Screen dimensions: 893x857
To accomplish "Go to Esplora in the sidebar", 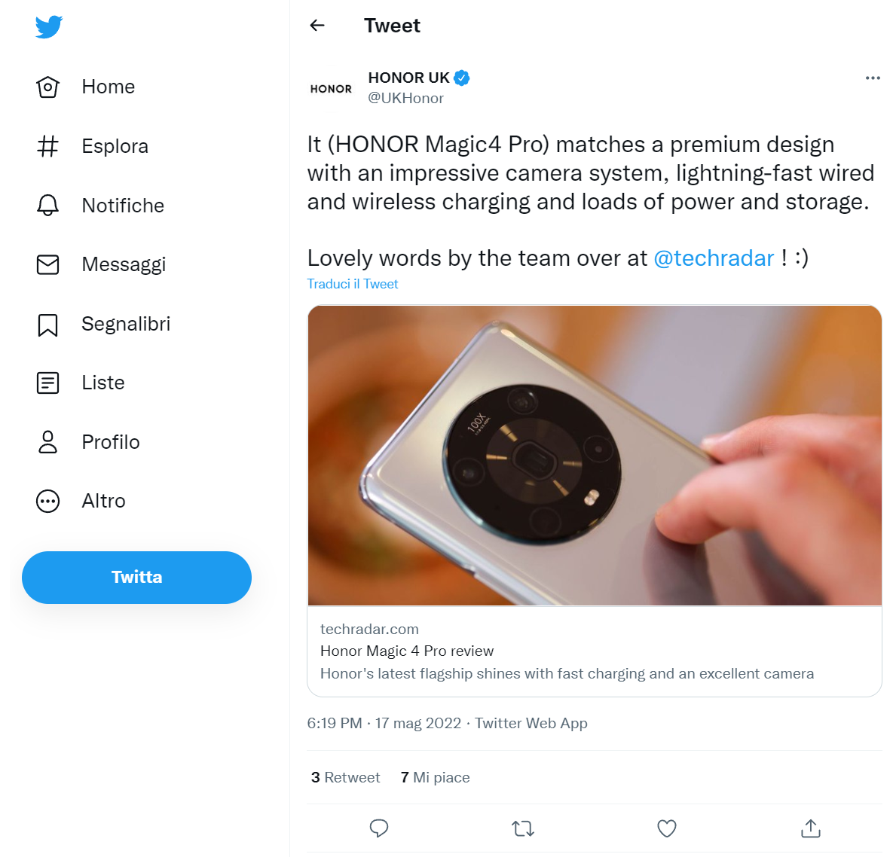I will coord(115,146).
